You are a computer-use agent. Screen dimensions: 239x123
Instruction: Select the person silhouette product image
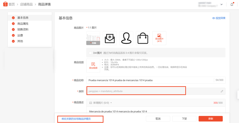click(x=126, y=38)
